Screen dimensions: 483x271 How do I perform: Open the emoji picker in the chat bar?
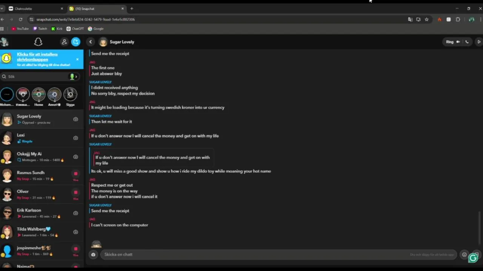click(465, 254)
